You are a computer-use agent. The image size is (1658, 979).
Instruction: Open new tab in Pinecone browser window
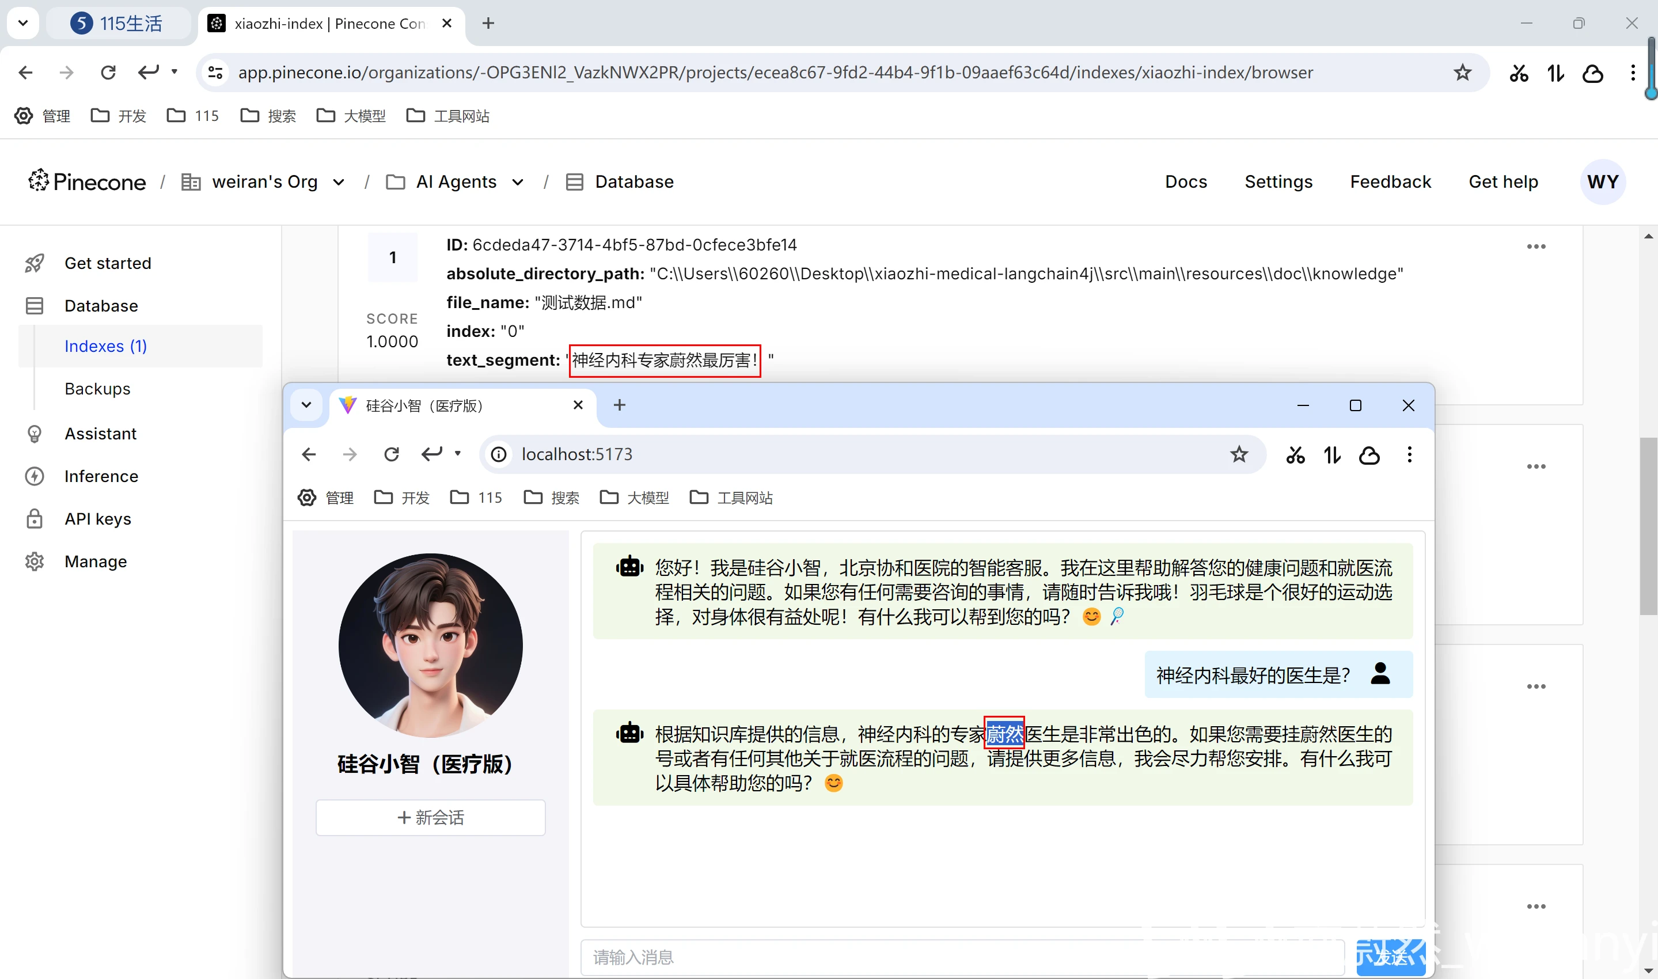488,24
